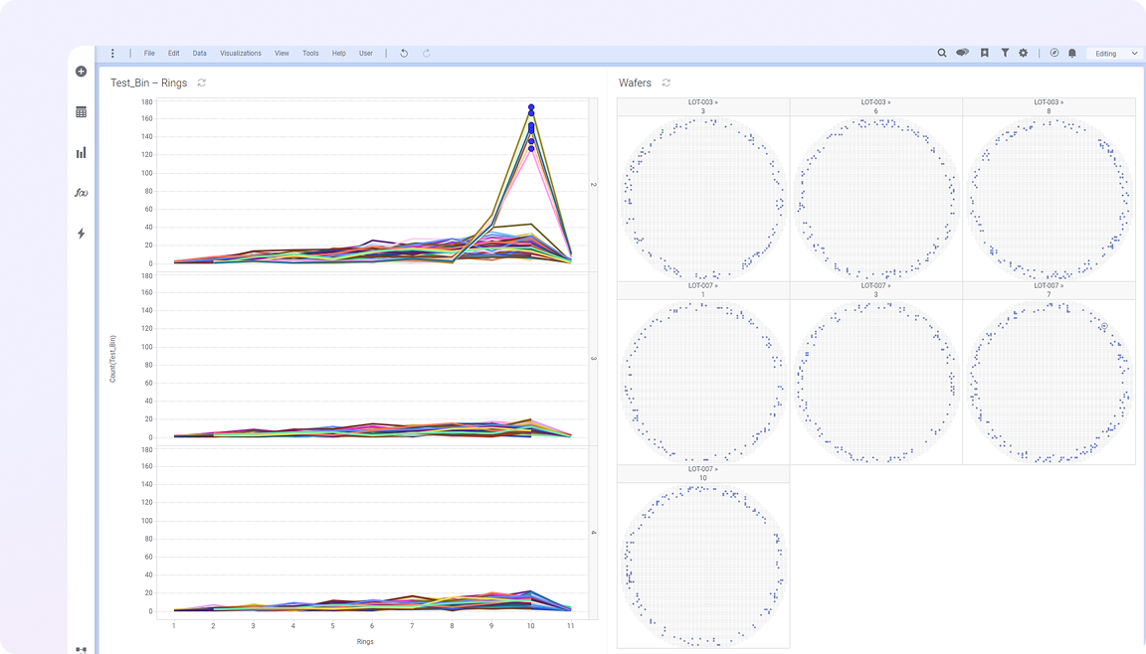
Task: Open the Tools menu
Action: coord(310,54)
